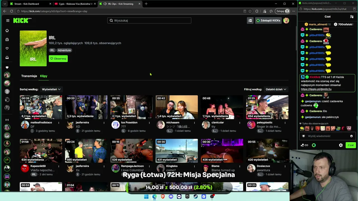
Task: Open a new browser tab
Action: [146, 4]
